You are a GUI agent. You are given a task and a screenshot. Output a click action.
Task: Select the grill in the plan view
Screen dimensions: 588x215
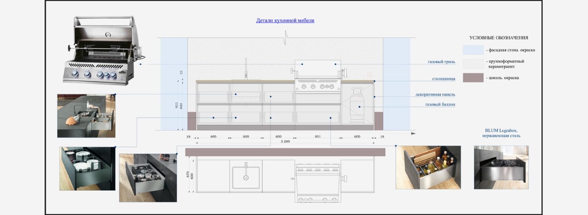point(318,183)
